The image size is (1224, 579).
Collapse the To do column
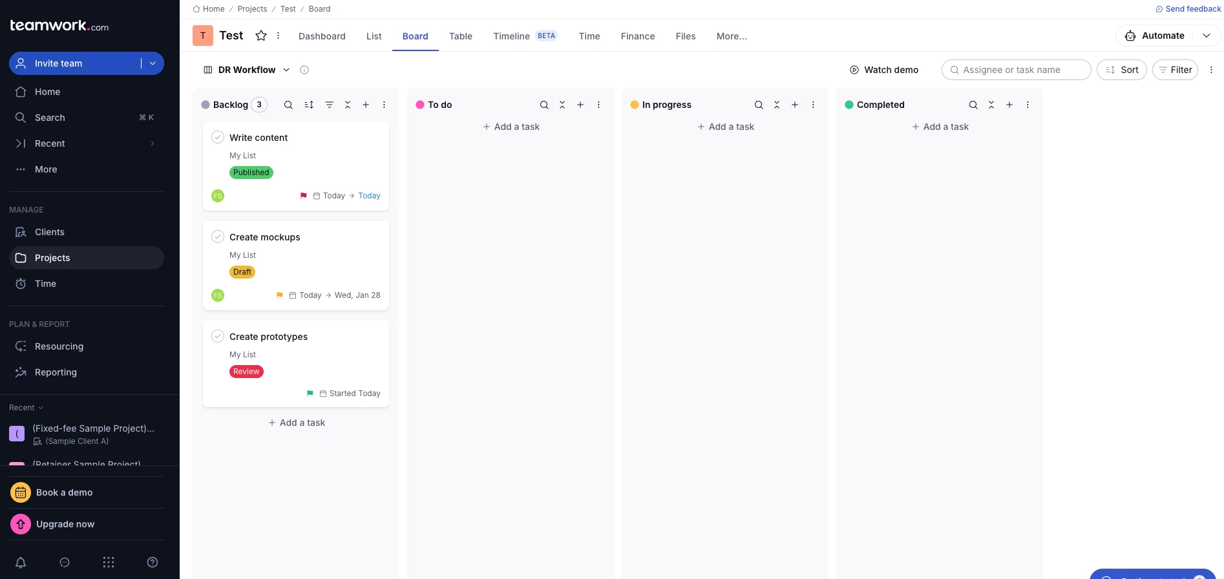(562, 105)
